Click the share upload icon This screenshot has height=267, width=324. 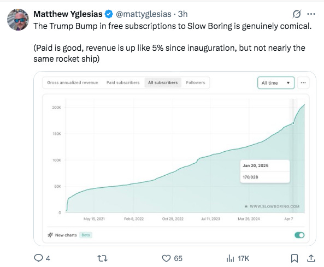pyautogui.click(x=311, y=258)
